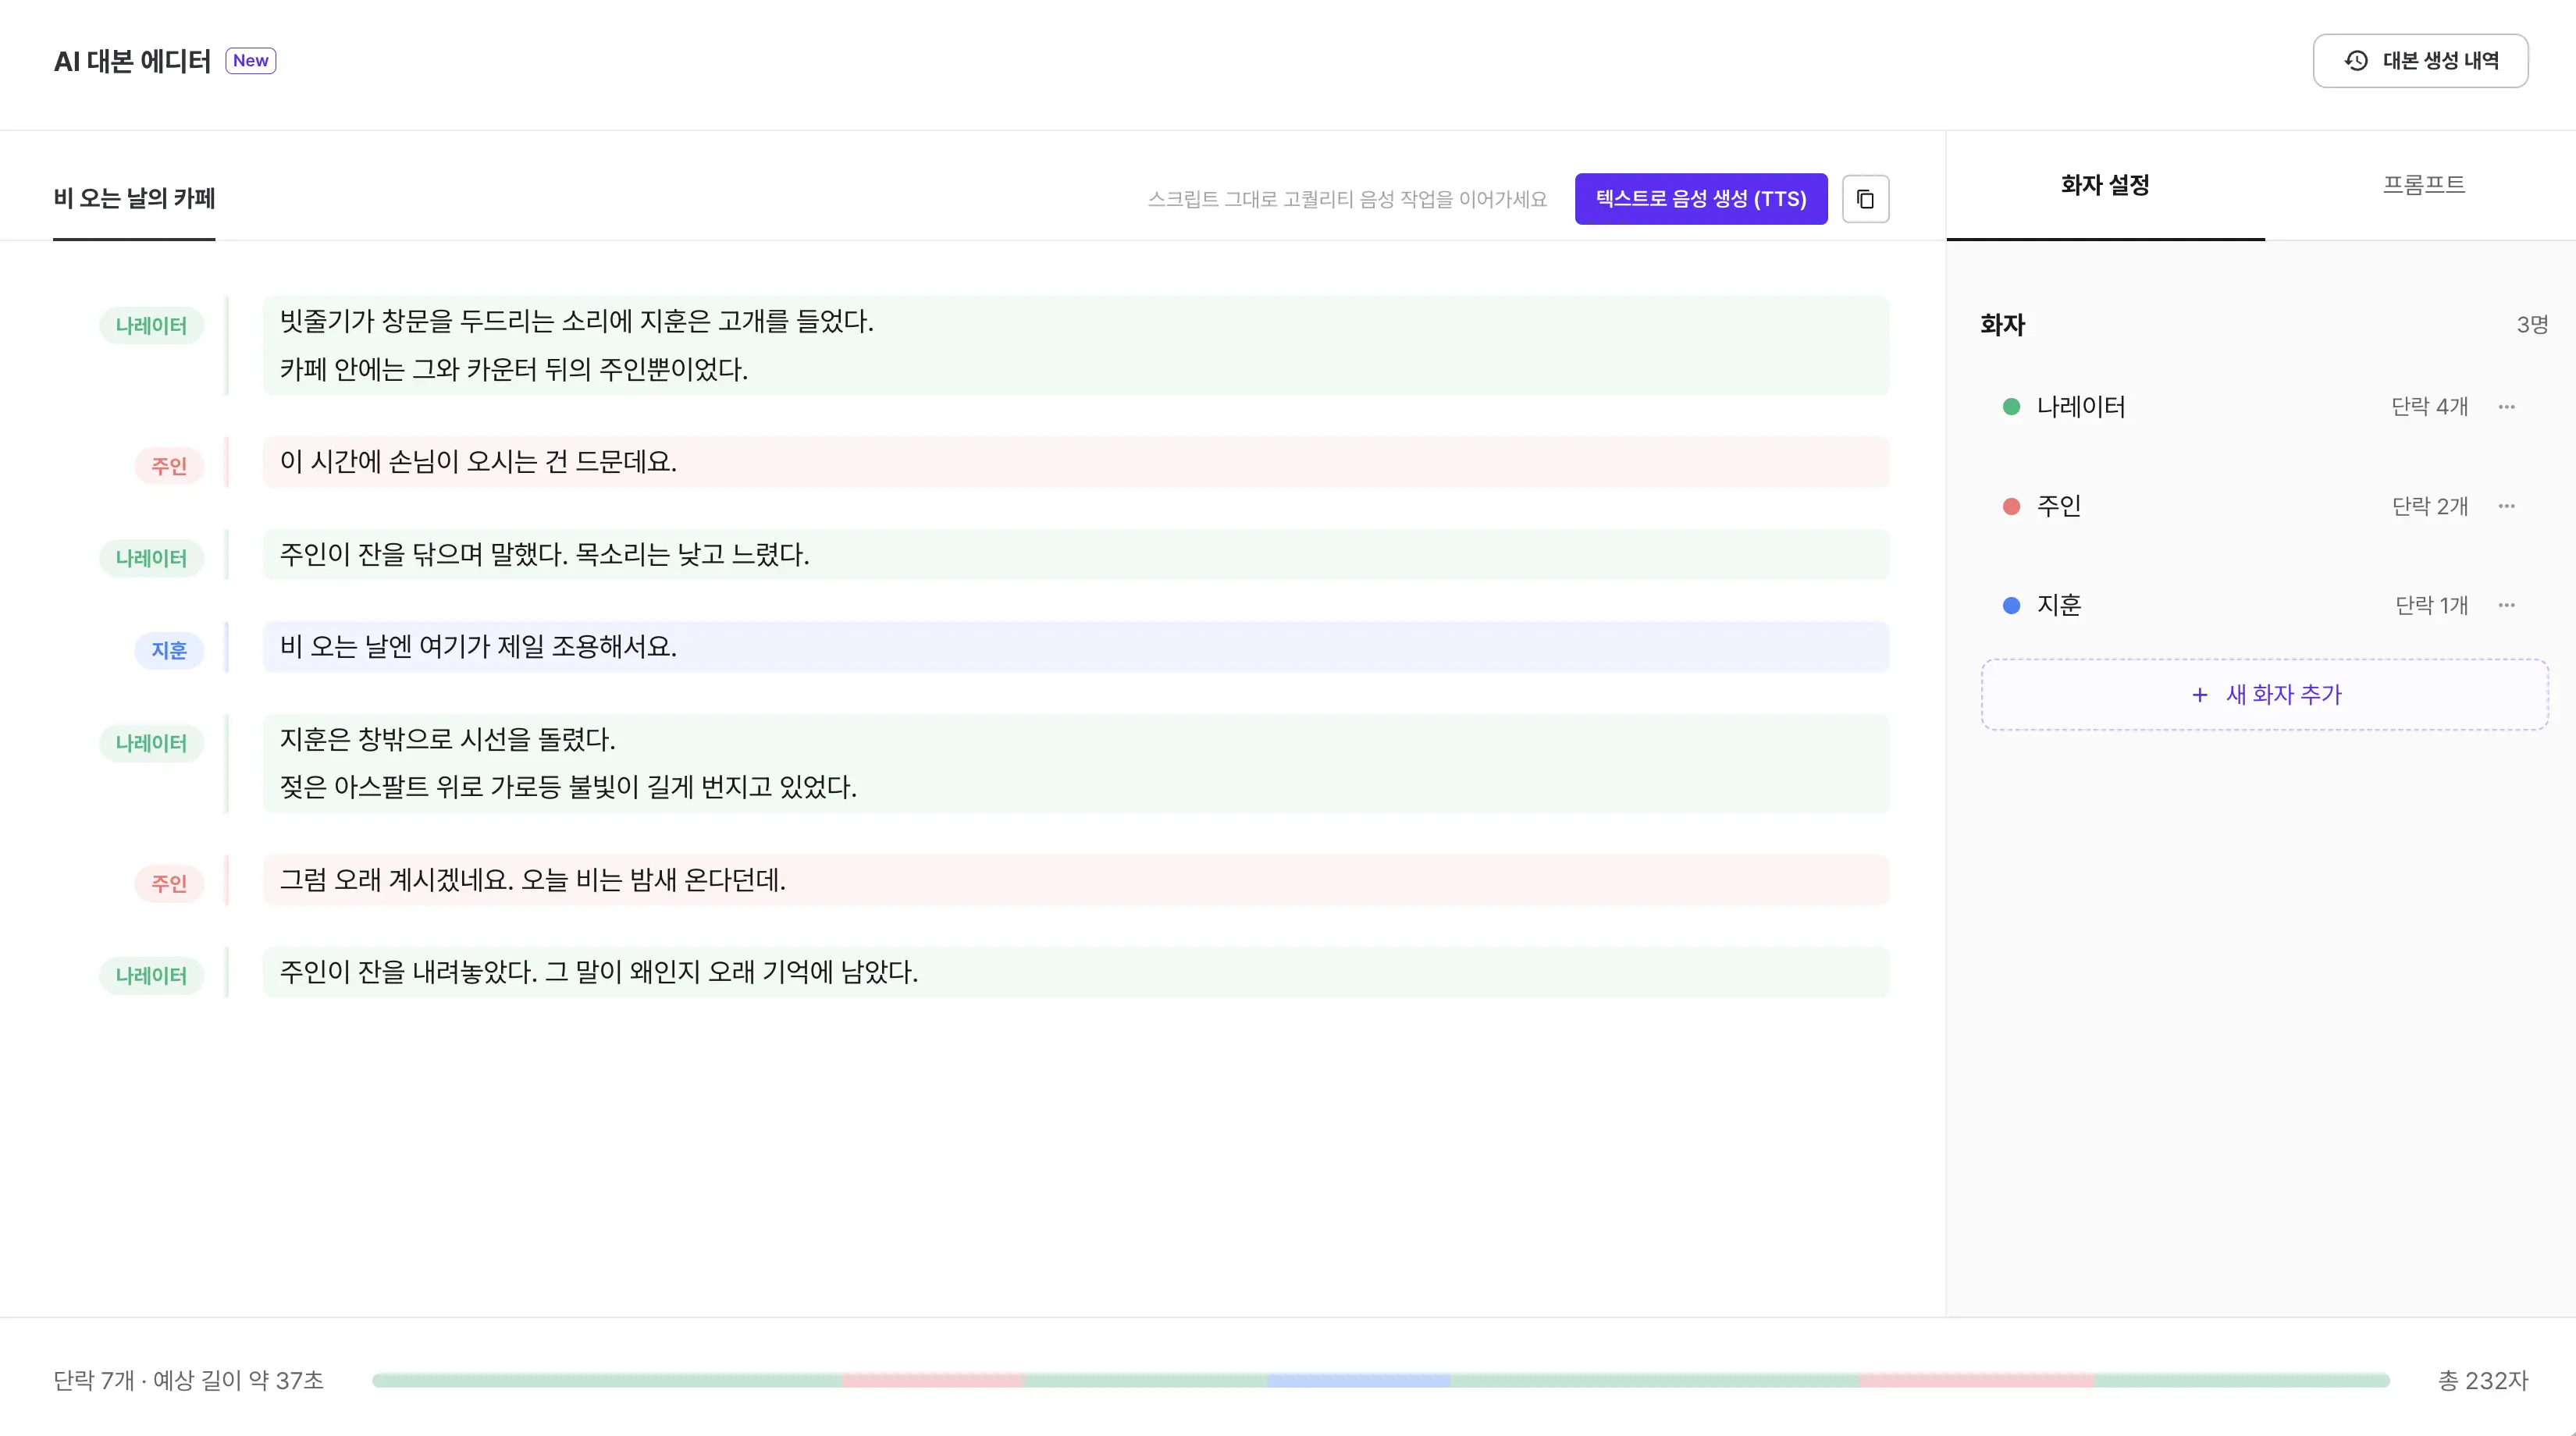This screenshot has height=1436, width=2576.
Task: Click 지훈 speaker tag in the script
Action: pos(169,650)
